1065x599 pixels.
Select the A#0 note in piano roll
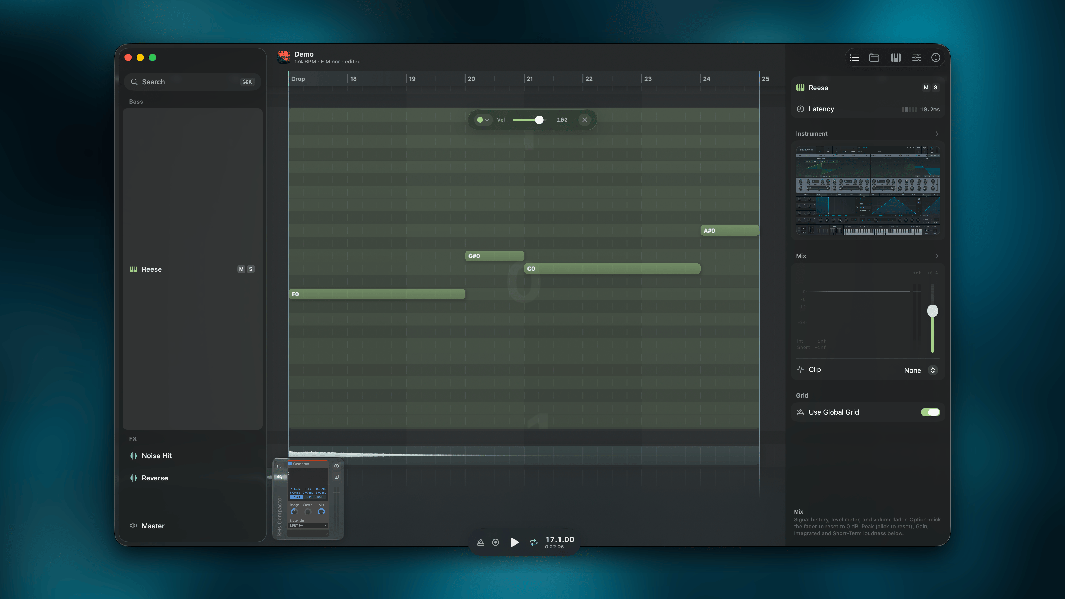(x=730, y=231)
